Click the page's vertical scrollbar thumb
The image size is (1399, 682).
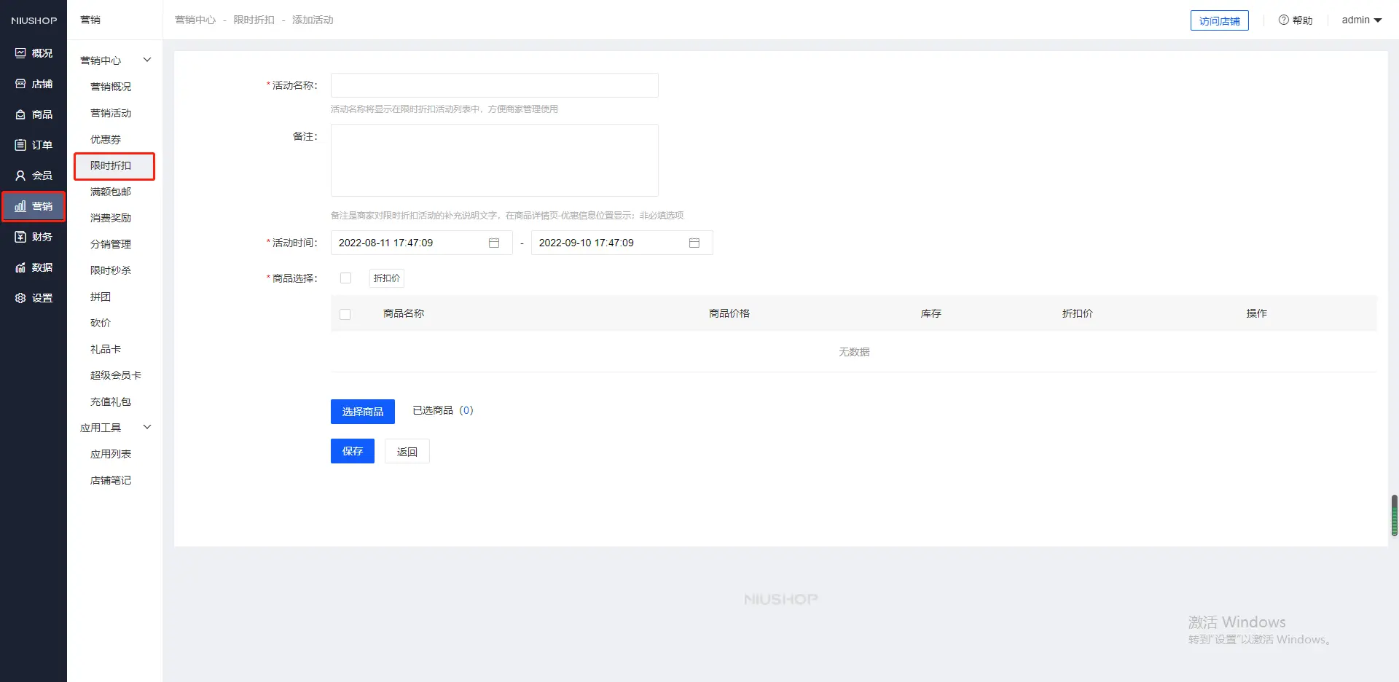click(1394, 516)
